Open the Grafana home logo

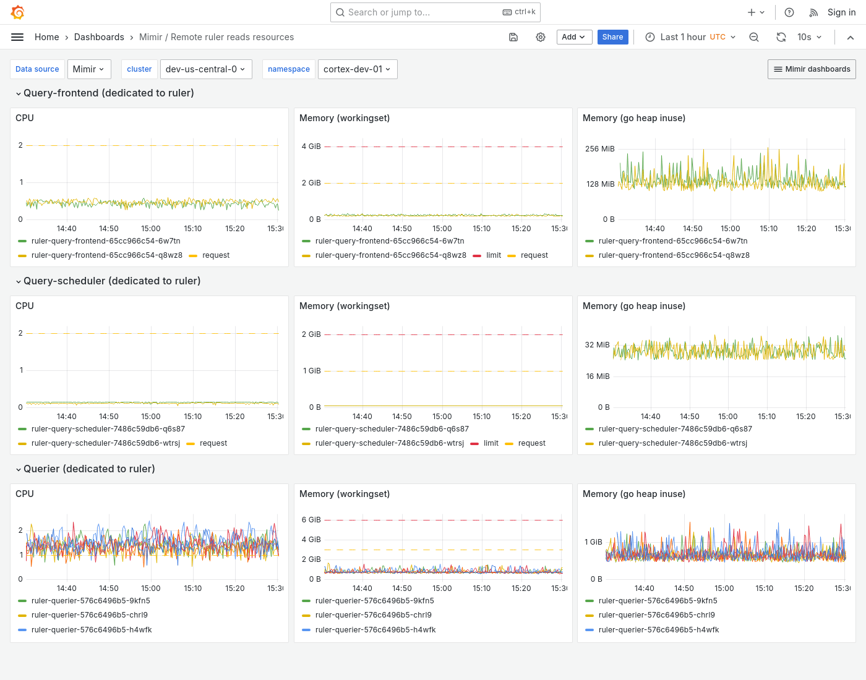(x=17, y=12)
